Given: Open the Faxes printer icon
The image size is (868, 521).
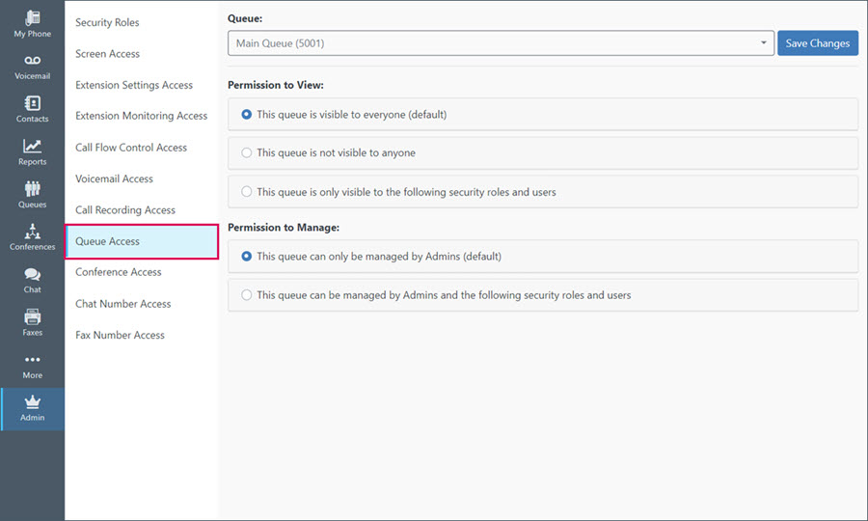Looking at the screenshot, I should [32, 316].
